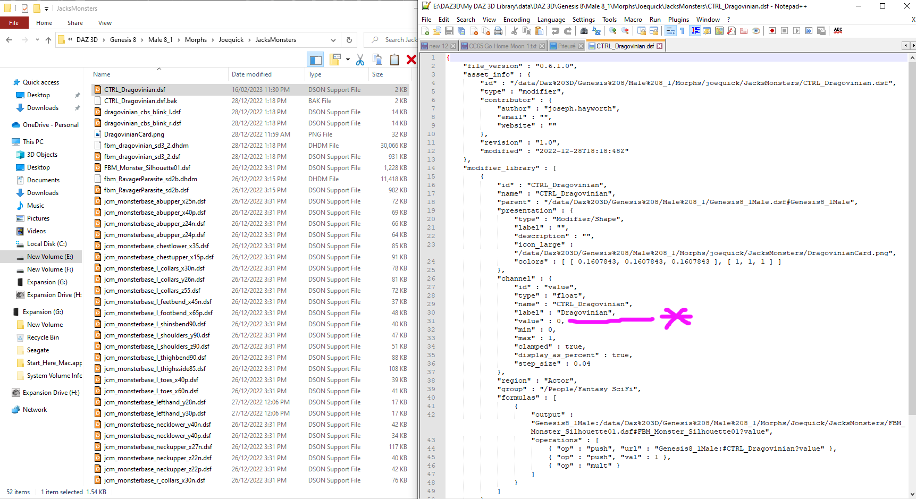This screenshot has height=499, width=916.
Task: Click the Cut scissors icon in Notepad++ toolbar
Action: 514,31
